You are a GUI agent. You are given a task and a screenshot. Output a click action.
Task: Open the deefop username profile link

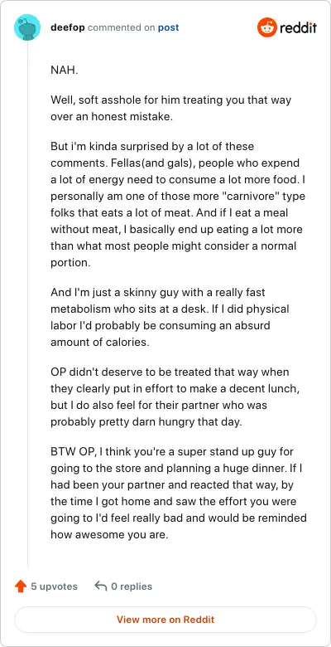(x=68, y=27)
